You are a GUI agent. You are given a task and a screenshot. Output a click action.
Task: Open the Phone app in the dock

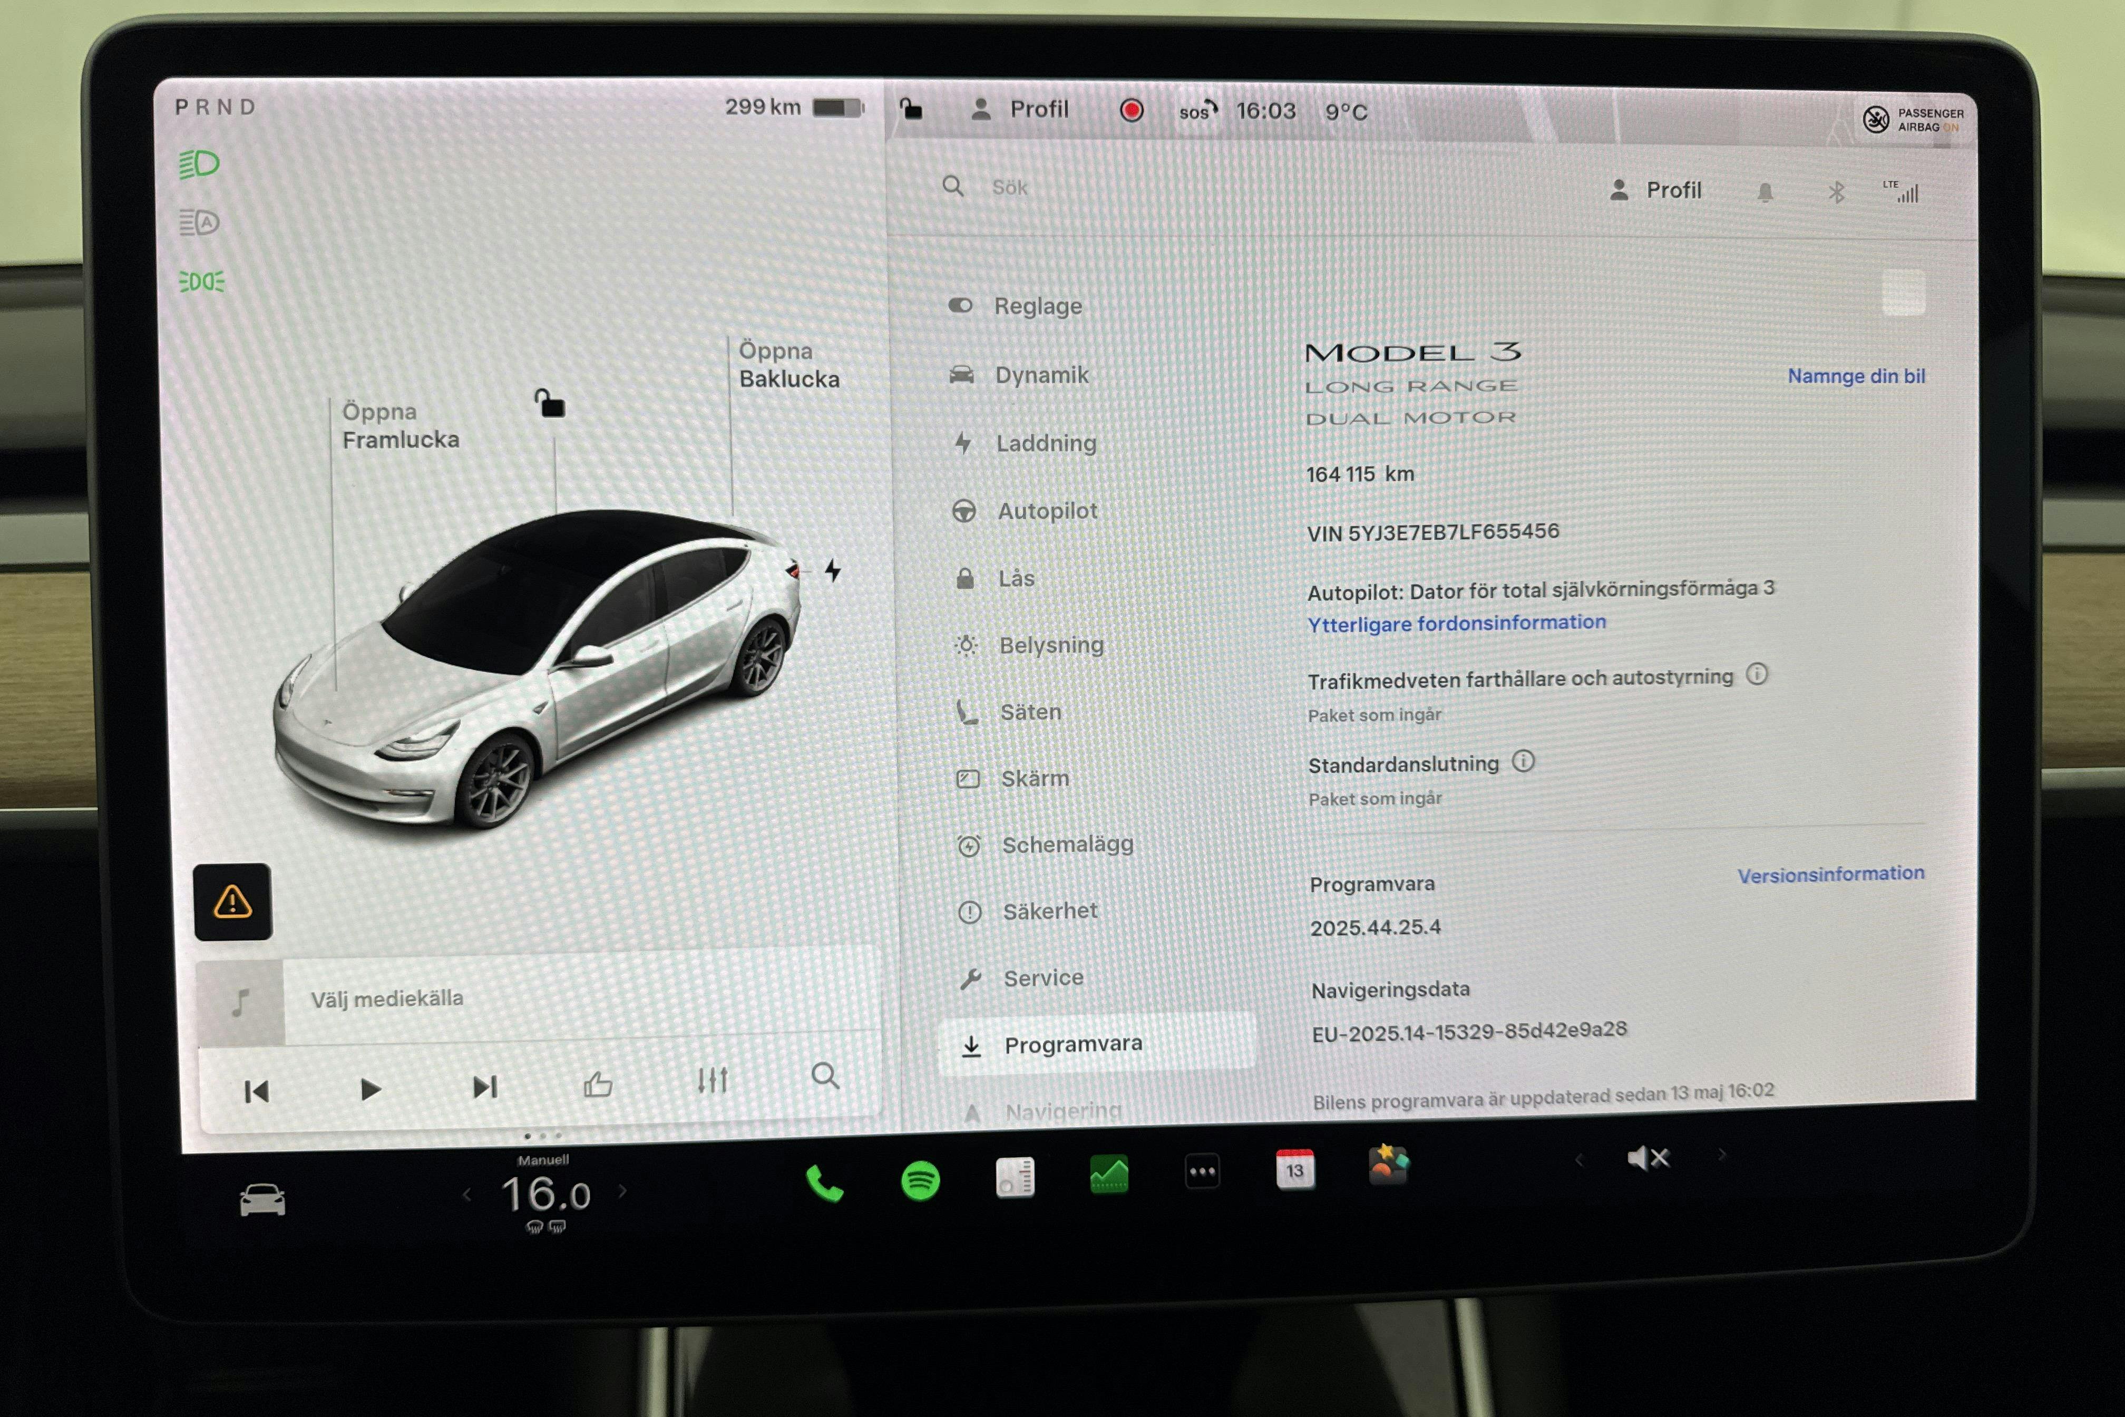point(824,1183)
